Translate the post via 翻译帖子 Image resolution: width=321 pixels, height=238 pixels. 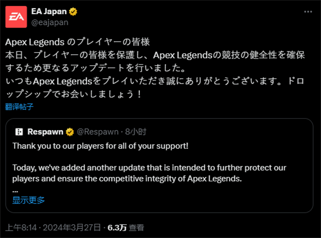click(19, 107)
